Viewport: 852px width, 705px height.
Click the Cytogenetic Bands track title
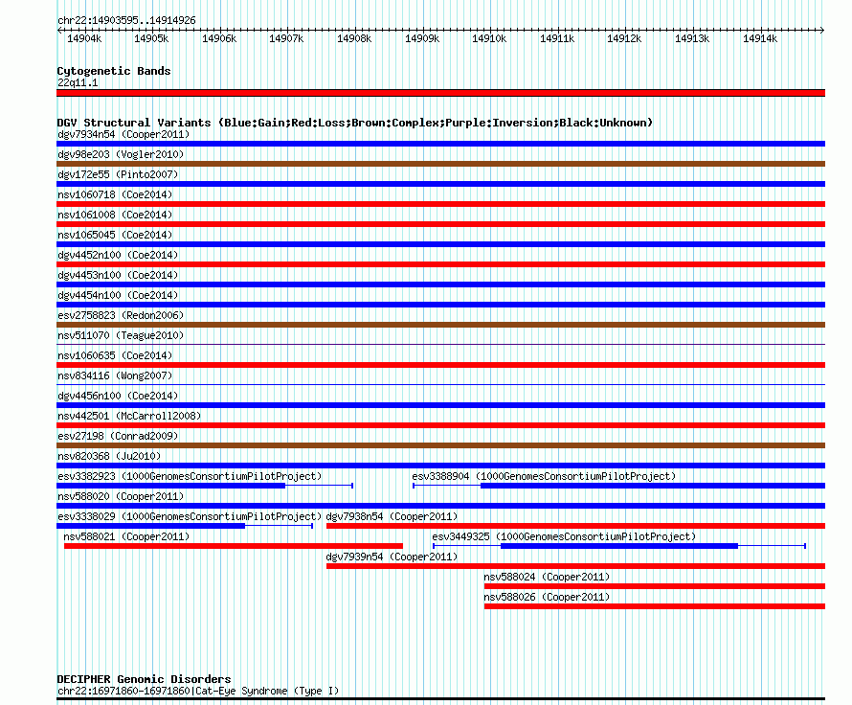pos(114,71)
